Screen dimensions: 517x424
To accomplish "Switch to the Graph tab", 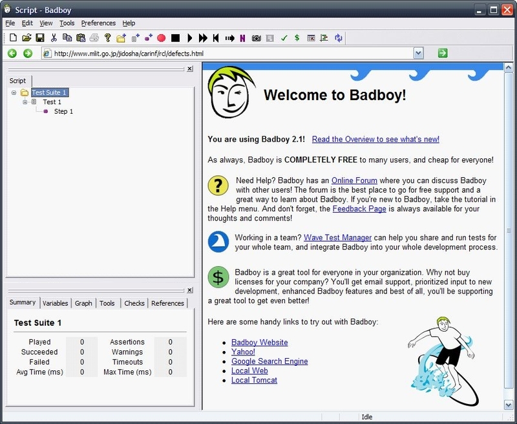I will 83,303.
